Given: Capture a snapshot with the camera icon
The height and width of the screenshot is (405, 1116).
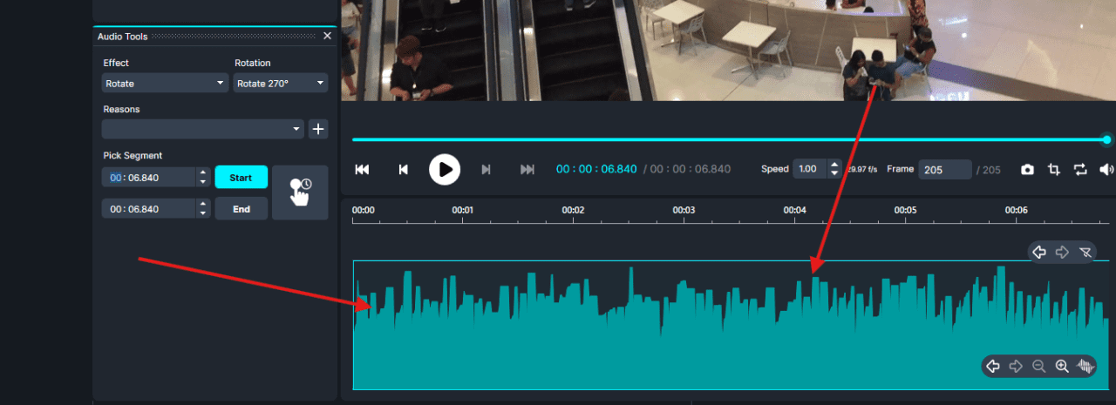Looking at the screenshot, I should pyautogui.click(x=1027, y=169).
